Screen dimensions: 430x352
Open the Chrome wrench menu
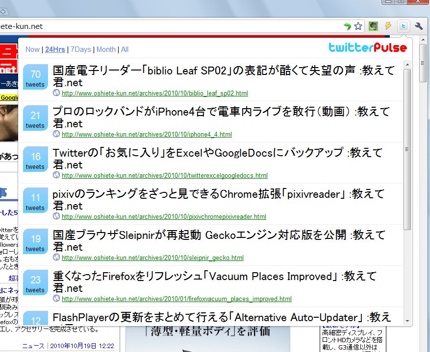(419, 26)
